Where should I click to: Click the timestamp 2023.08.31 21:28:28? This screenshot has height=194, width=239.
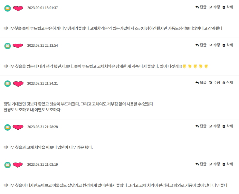tap(43, 127)
